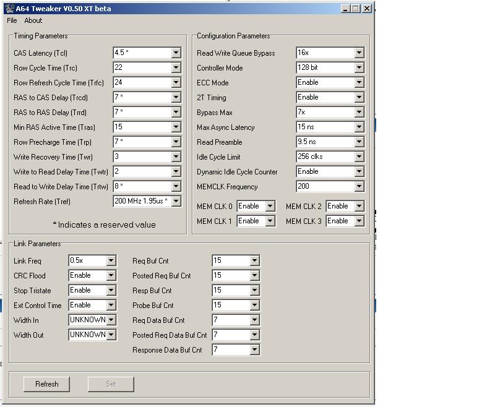This screenshot has height=407, width=495.
Task: Expand the Row Cycle Time (Trc) dropdown
Action: coord(176,67)
